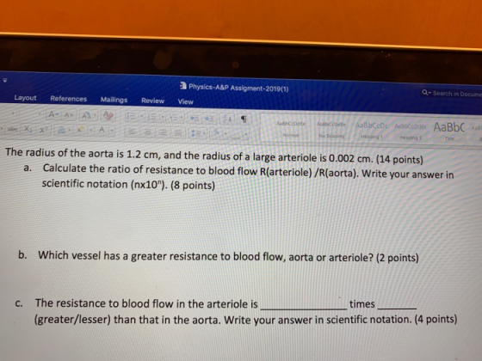Open the Text Effects dropdown arrow
This screenshot has width=482, height=361.
coord(71,130)
